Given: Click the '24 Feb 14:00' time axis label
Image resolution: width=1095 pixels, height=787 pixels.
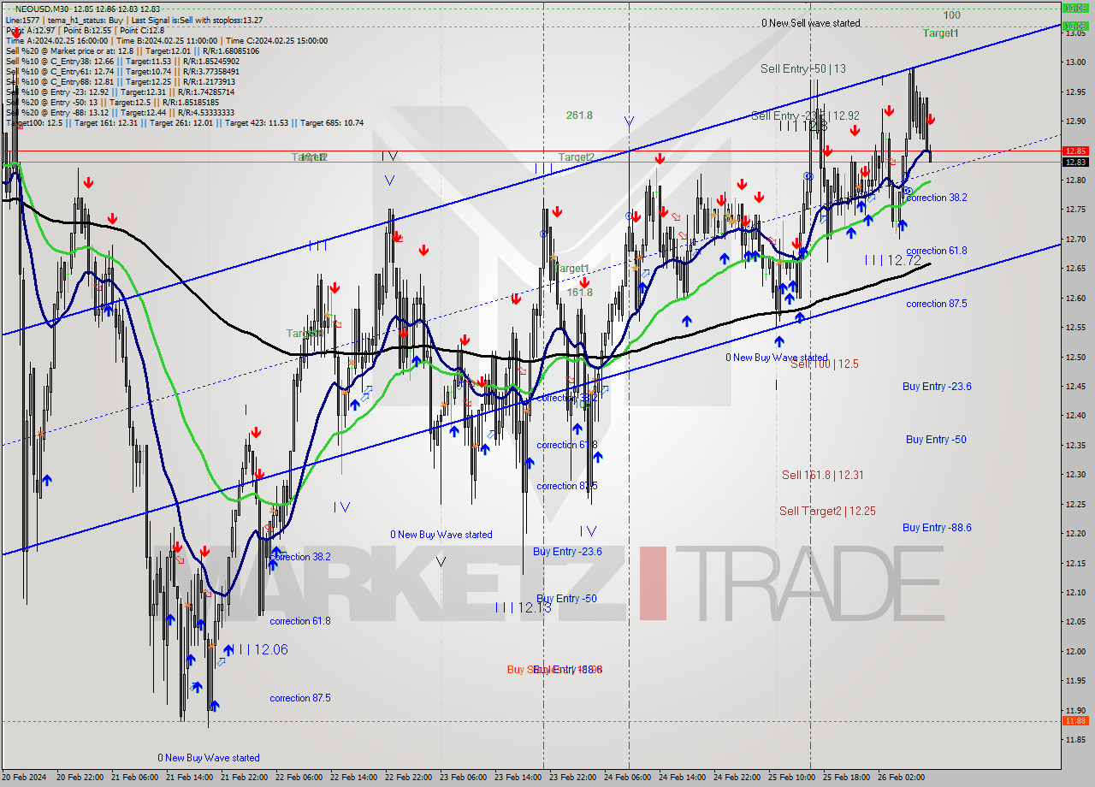Looking at the screenshot, I should point(684,778).
